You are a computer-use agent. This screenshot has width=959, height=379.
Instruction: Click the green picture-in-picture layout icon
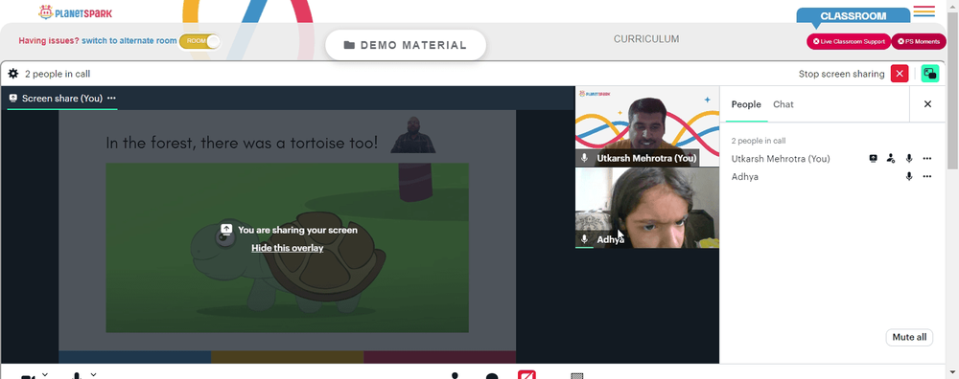pos(929,74)
